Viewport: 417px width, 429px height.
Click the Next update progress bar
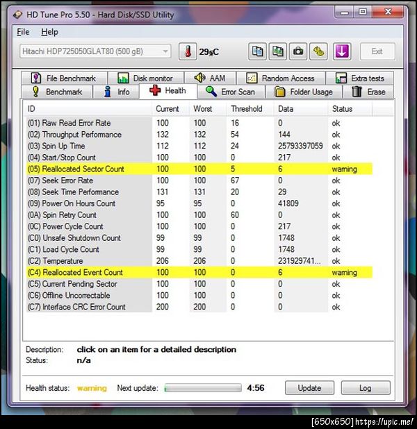pos(203,387)
